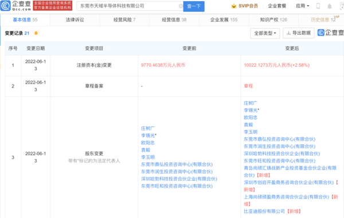Open 袁毅 in the 变更后 column
Screen dimensions: 344x218
(x=248, y=125)
